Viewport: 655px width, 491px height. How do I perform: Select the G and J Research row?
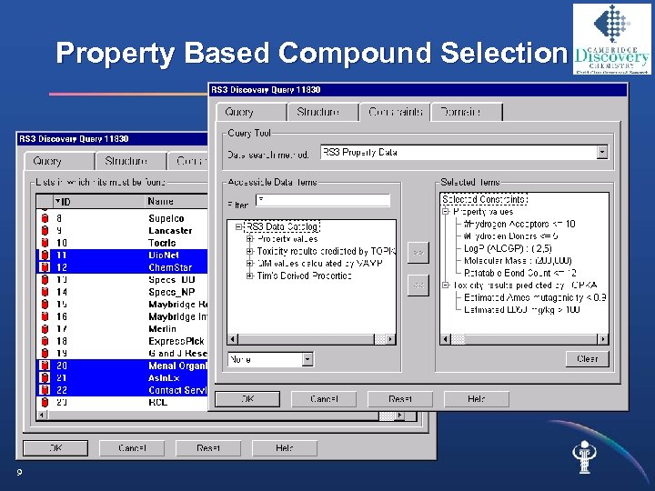coord(123,353)
